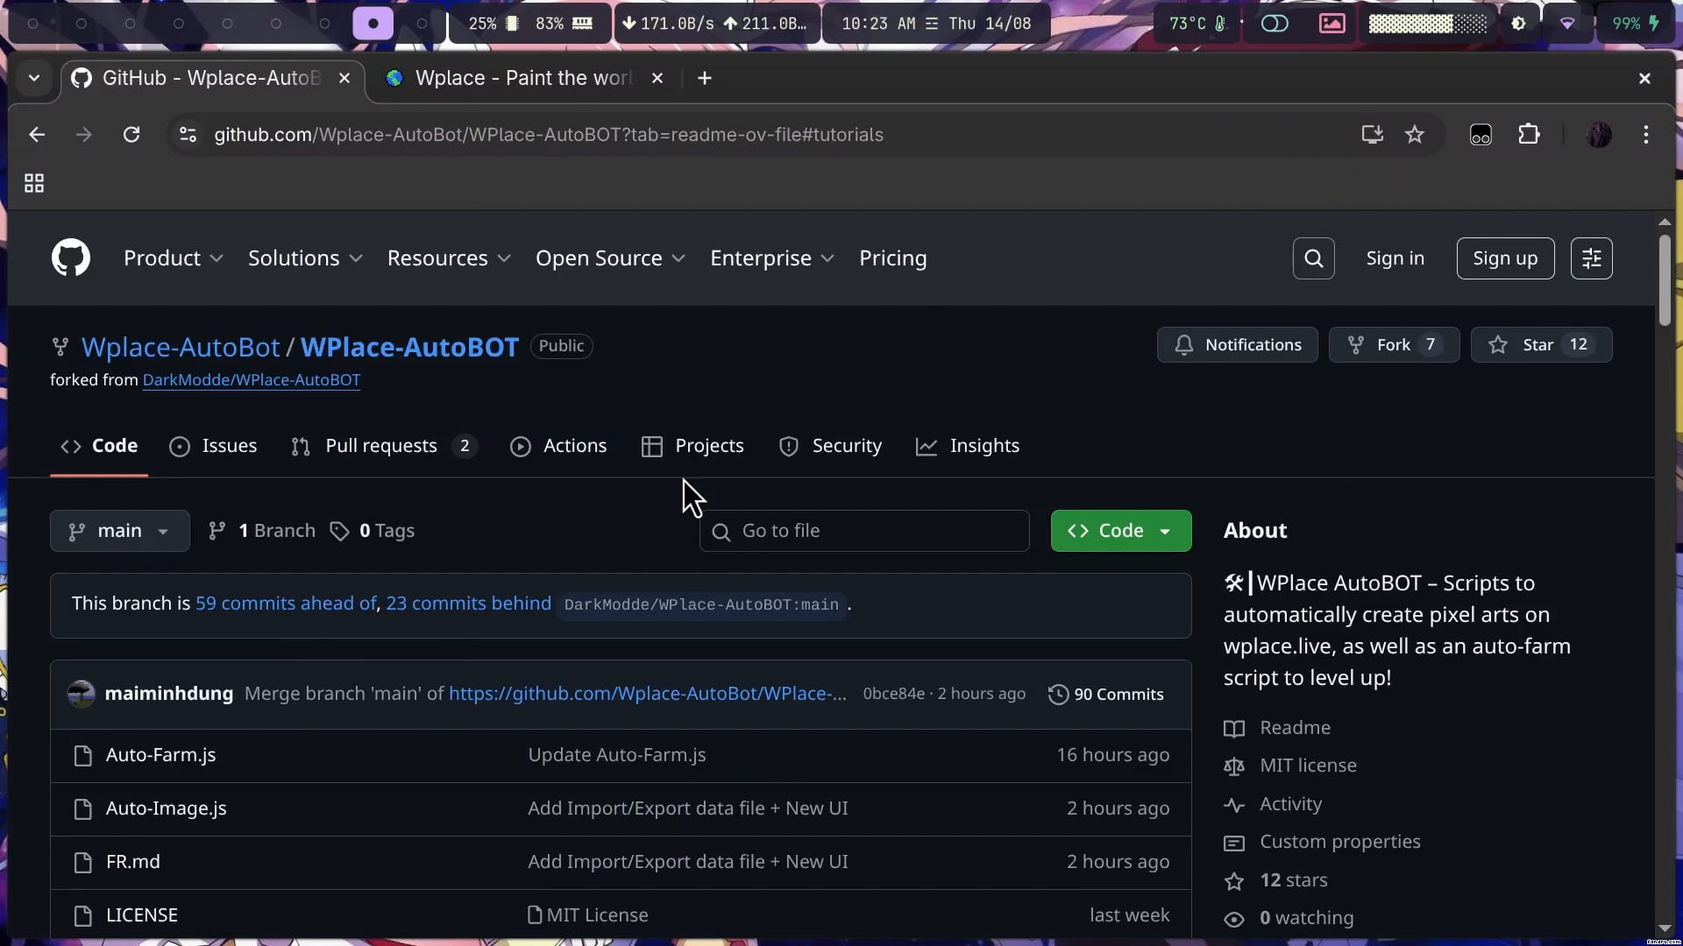The height and width of the screenshot is (946, 1683).
Task: Click the wifi icon in top bar
Action: click(1567, 24)
